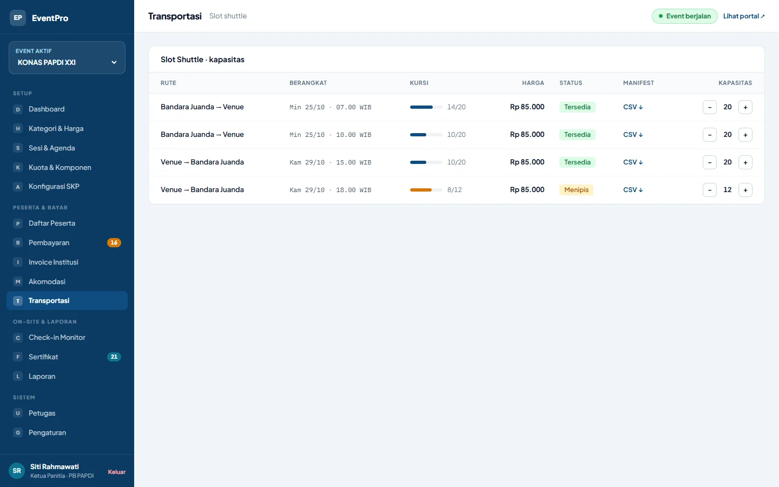Click the Pengaturan G icon

coord(18,433)
